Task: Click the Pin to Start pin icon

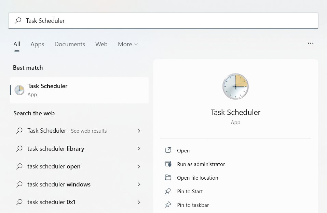Action: tap(168, 191)
